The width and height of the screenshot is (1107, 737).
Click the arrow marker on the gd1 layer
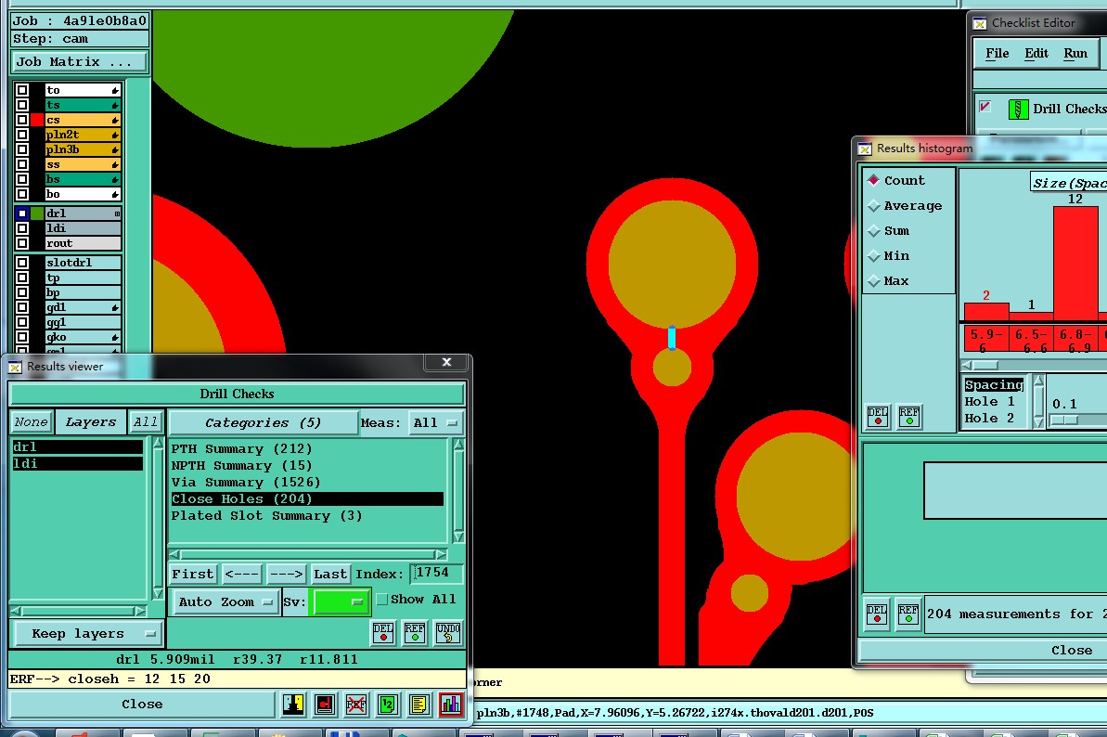[115, 308]
